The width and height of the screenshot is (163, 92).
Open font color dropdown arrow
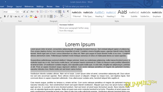[x=38, y=16]
